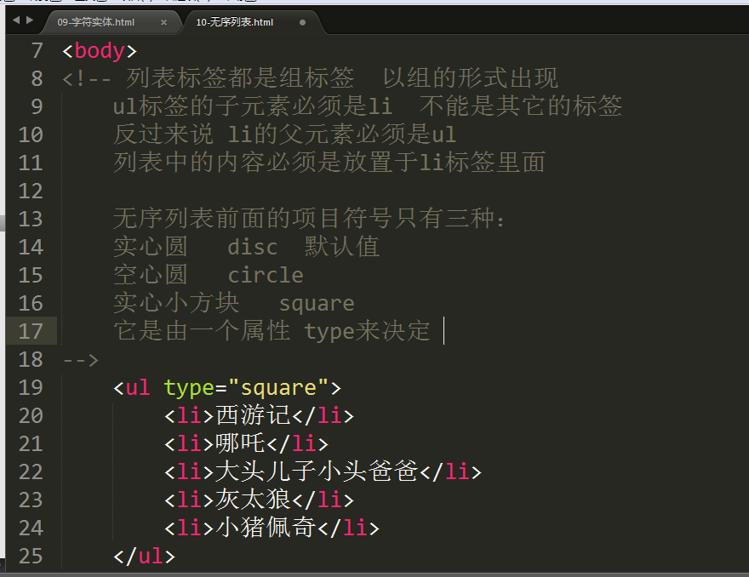
Task: Click 默认值 in the comment
Action: click(342, 247)
